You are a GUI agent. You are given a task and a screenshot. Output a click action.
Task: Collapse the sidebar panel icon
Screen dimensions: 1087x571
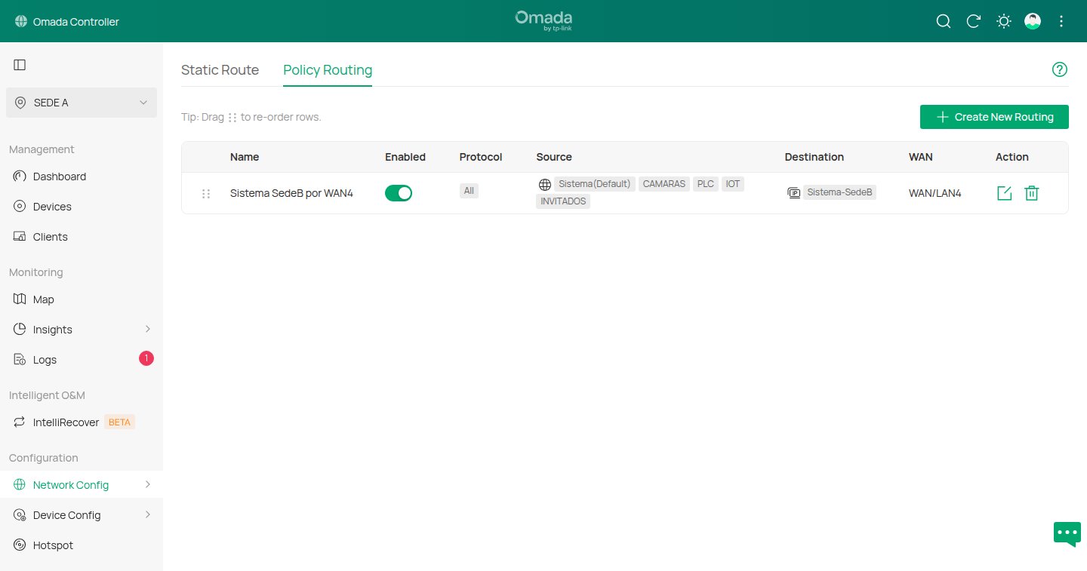point(20,65)
